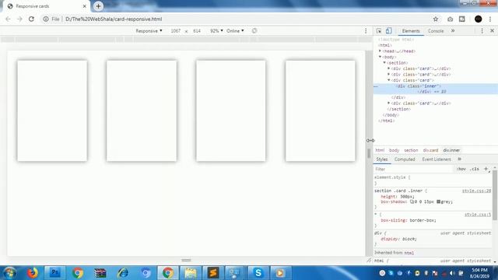
Task: Expand the head element node
Action: [380, 51]
